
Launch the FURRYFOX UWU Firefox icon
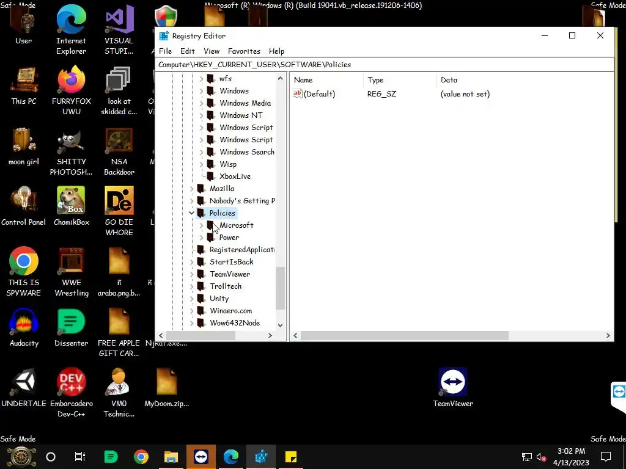(x=71, y=90)
